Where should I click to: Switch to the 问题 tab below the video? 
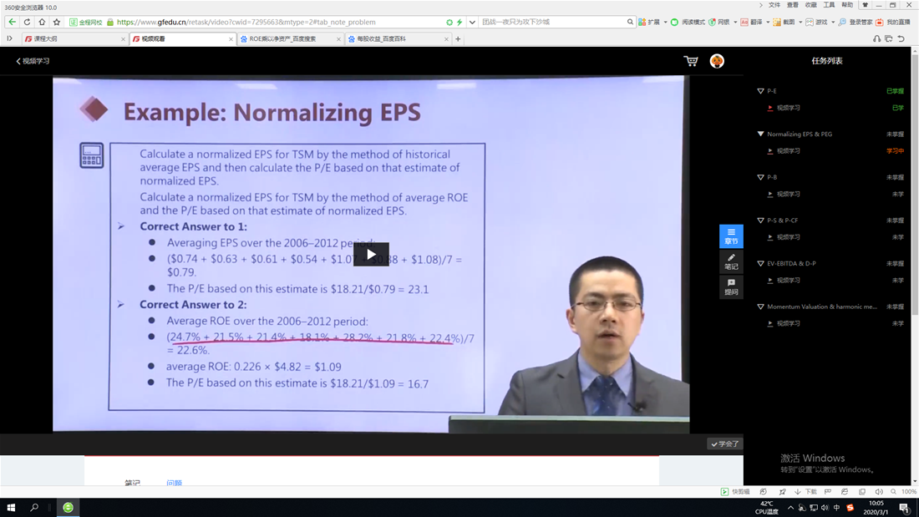[174, 483]
